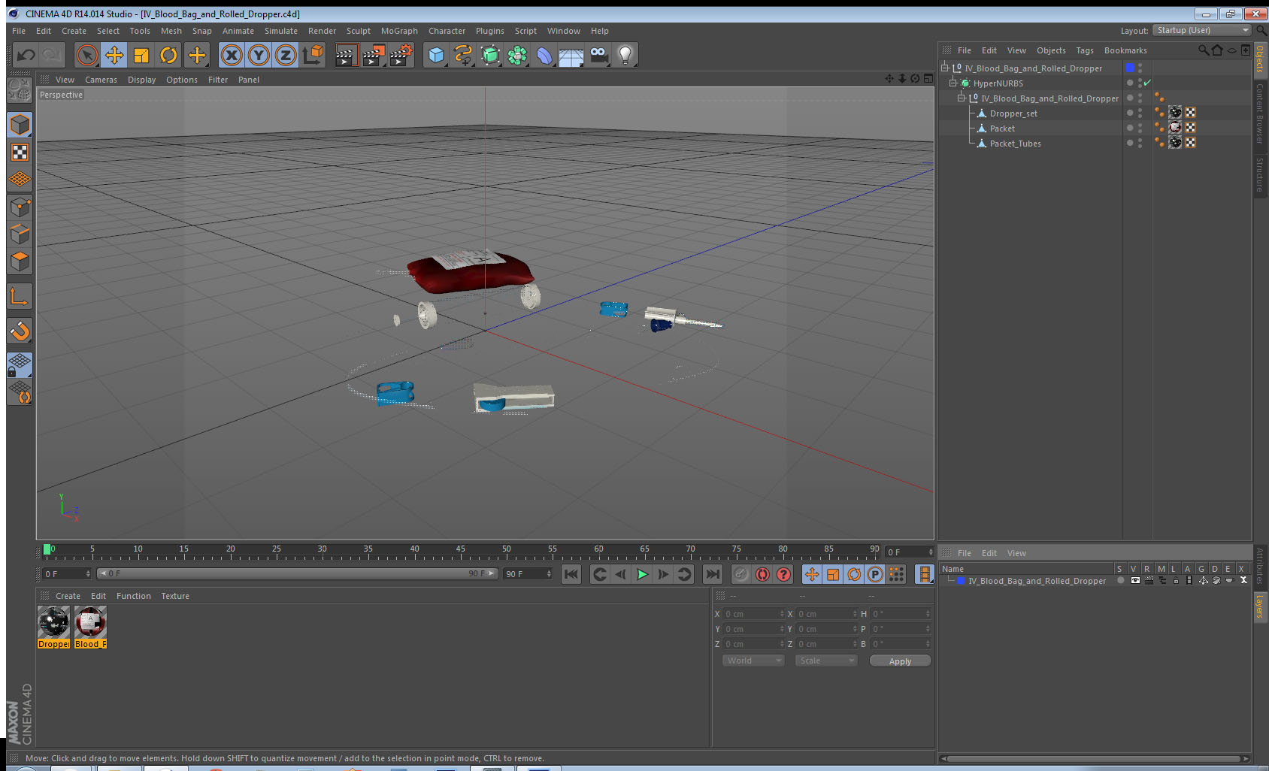This screenshot has width=1269, height=771.
Task: Open viewport Cameras menu
Action: tap(101, 80)
